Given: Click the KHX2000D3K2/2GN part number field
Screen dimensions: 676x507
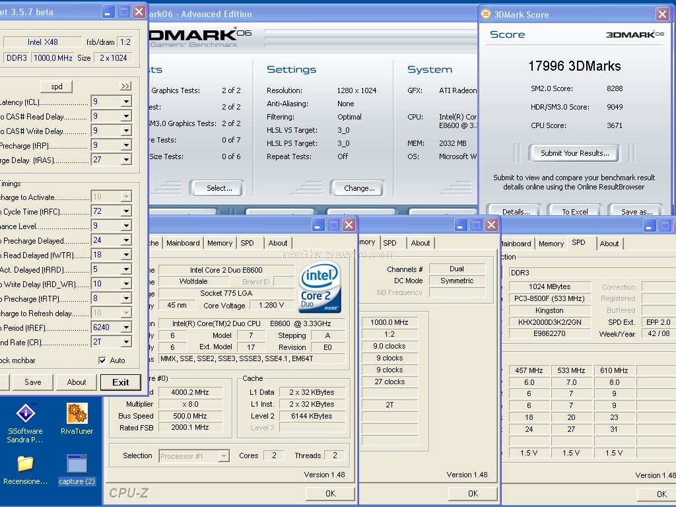Looking at the screenshot, I should click(550, 322).
